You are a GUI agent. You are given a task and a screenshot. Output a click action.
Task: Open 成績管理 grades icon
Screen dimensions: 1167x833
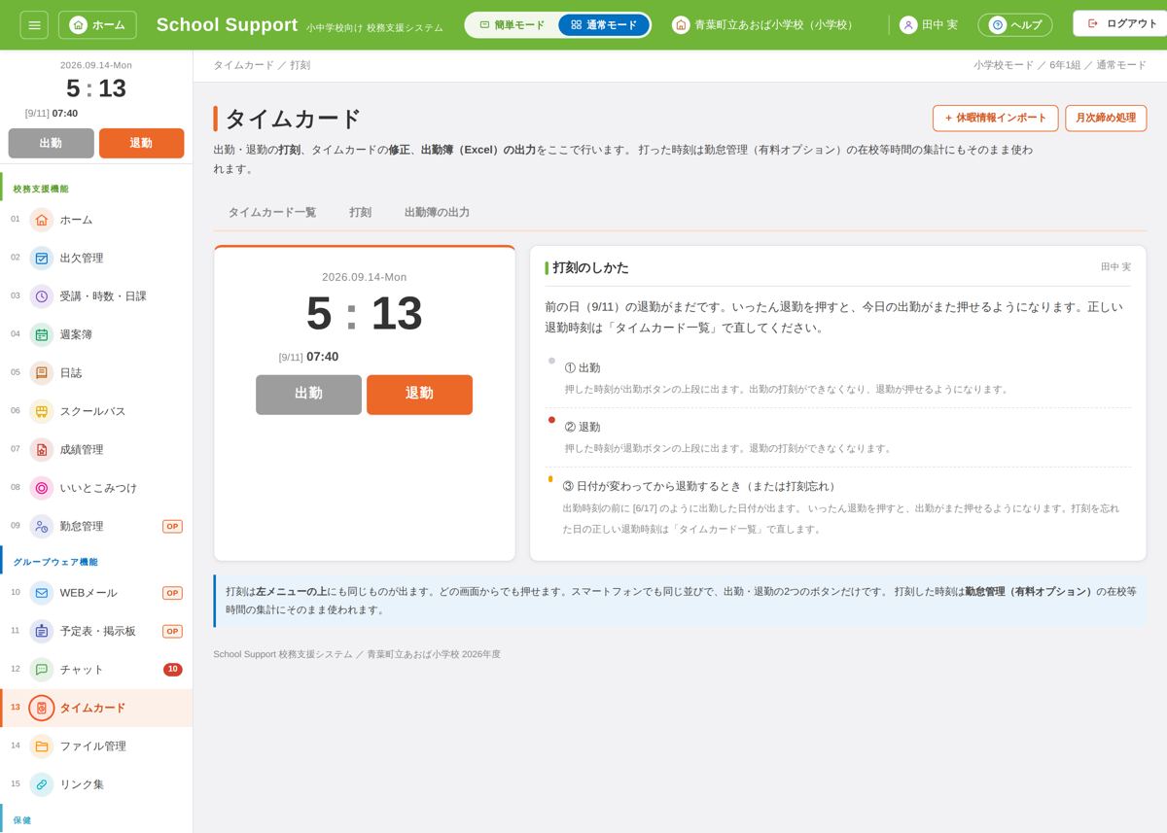click(42, 449)
